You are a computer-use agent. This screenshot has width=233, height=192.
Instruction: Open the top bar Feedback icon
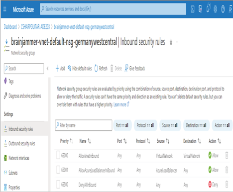point(231,9)
